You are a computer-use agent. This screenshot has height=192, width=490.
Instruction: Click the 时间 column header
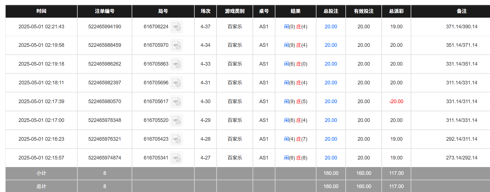(x=41, y=11)
